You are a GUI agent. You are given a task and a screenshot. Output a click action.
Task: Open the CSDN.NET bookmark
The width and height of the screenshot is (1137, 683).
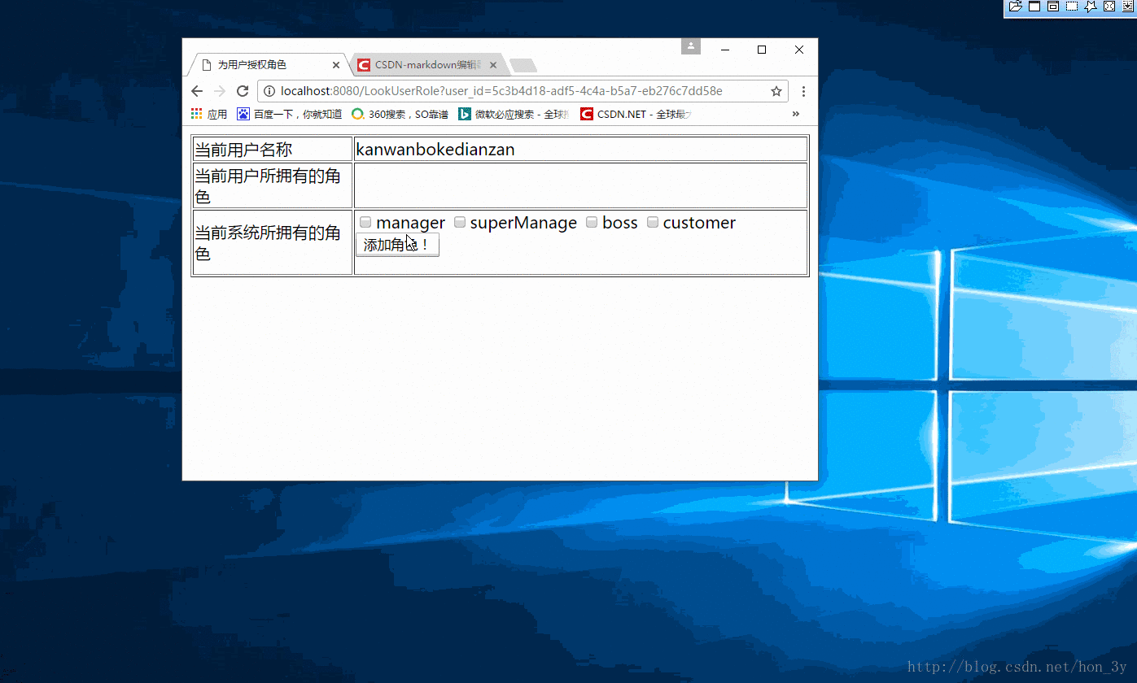(636, 114)
